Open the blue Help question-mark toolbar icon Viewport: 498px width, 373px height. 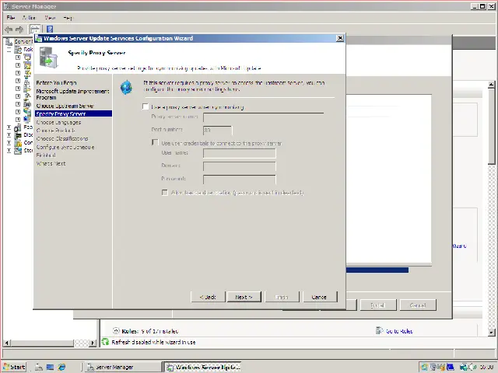(x=50, y=30)
